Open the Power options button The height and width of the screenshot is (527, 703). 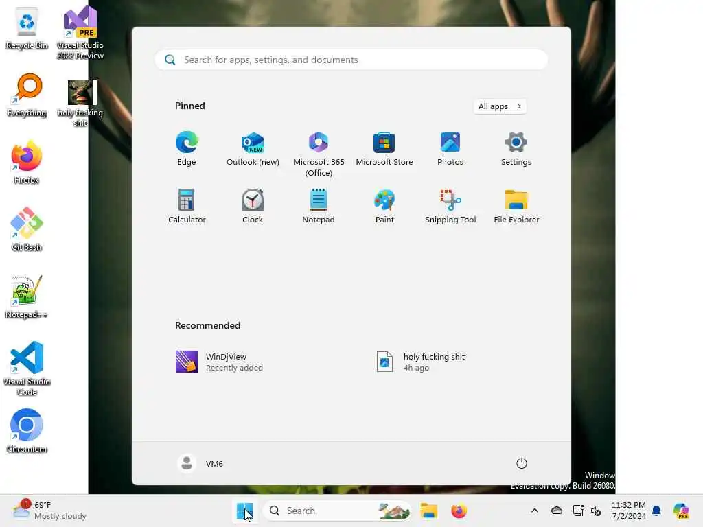[522, 463]
